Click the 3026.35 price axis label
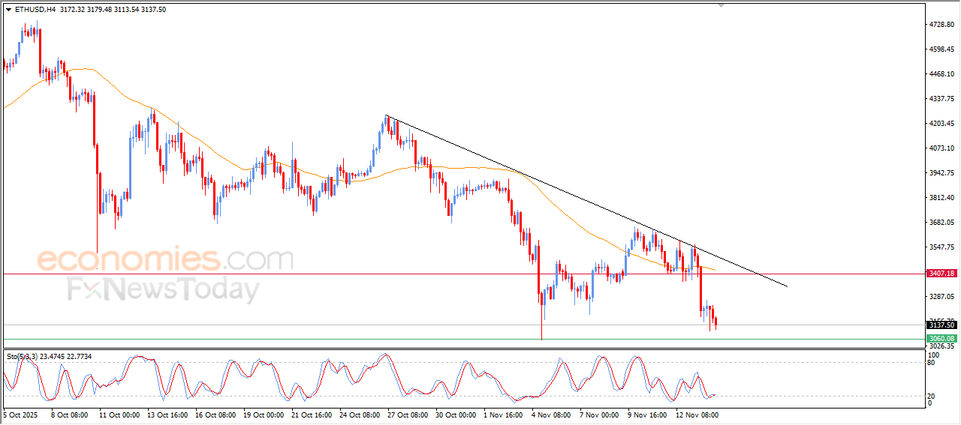This screenshot has width=961, height=425. (x=941, y=346)
